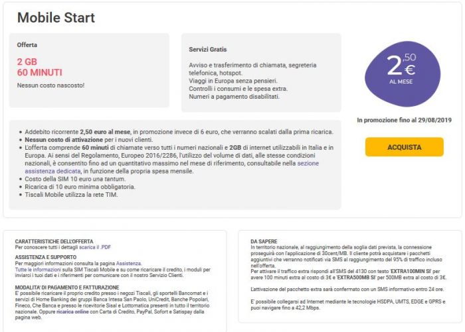The width and height of the screenshot is (465, 332).
Task: Click the yellow ACQUISTA button
Action: tap(404, 146)
